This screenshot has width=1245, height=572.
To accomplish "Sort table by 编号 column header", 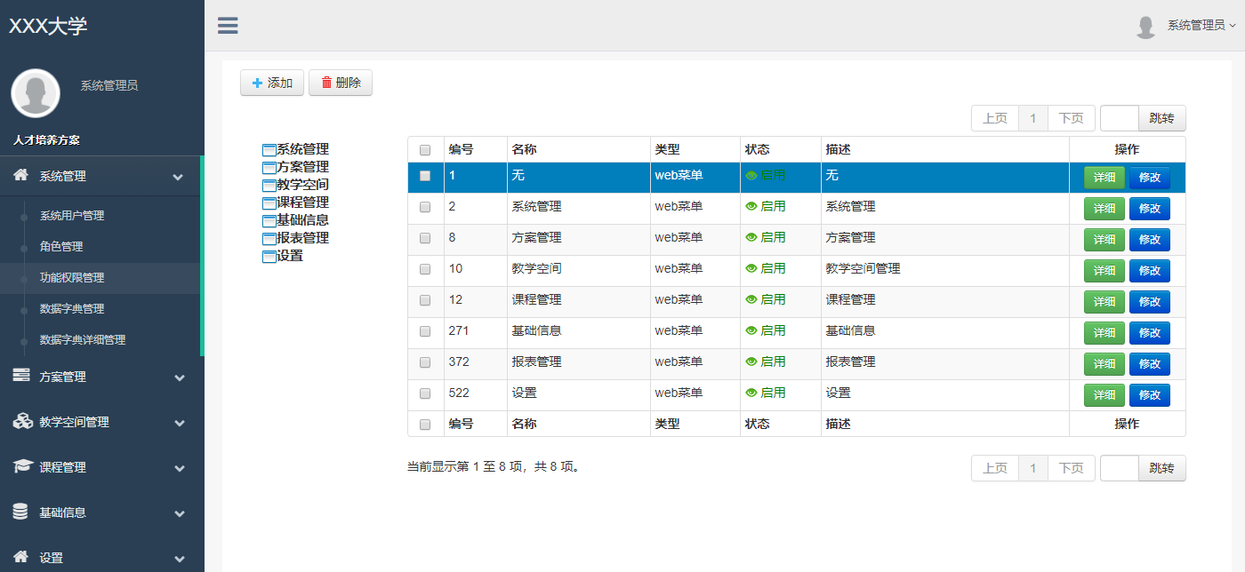I will point(476,149).
